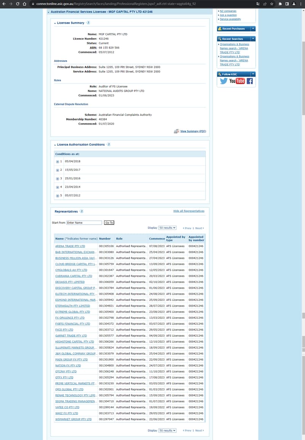Open browser home page icon
This screenshot has width=305, height=440.
coord(24,4)
